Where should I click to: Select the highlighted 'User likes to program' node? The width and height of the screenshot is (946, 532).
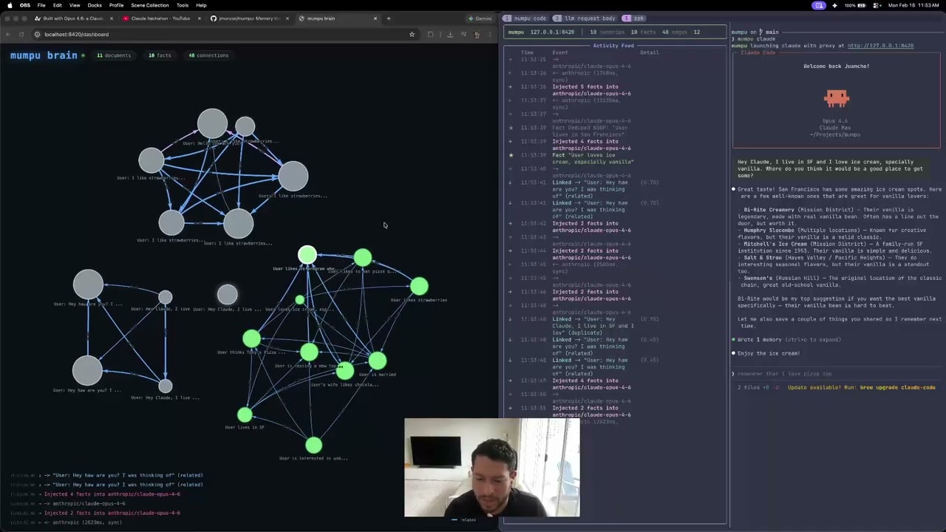[x=307, y=256]
